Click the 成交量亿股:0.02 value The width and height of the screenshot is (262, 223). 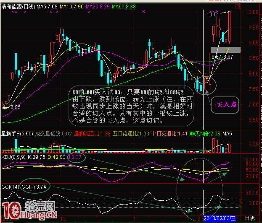53,134
